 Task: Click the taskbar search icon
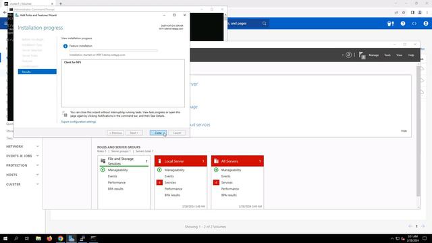16,238
